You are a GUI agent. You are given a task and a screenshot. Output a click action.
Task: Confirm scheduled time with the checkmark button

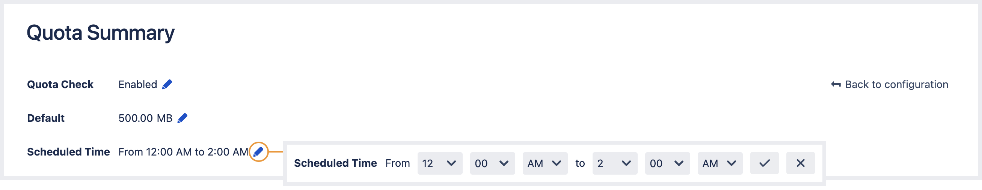point(764,163)
